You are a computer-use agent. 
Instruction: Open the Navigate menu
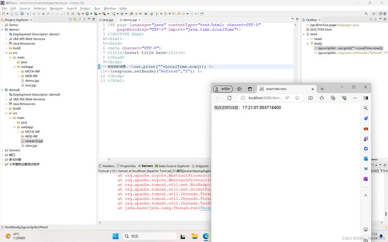56,8
